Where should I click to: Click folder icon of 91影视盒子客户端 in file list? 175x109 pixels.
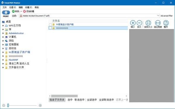(54, 24)
